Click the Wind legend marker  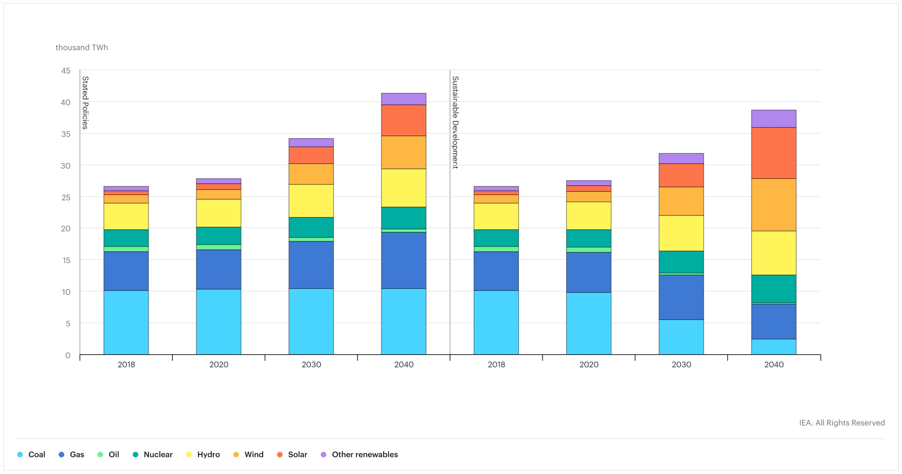point(236,455)
